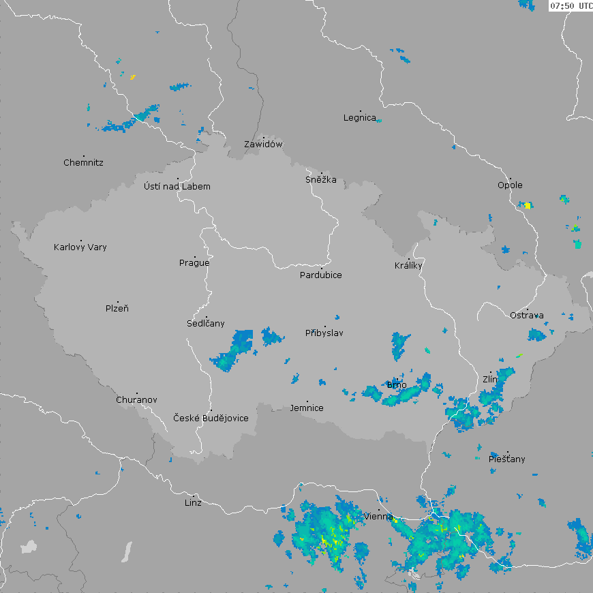Image resolution: width=593 pixels, height=593 pixels.
Task: Click the Vienna label on the map
Action: [x=378, y=517]
